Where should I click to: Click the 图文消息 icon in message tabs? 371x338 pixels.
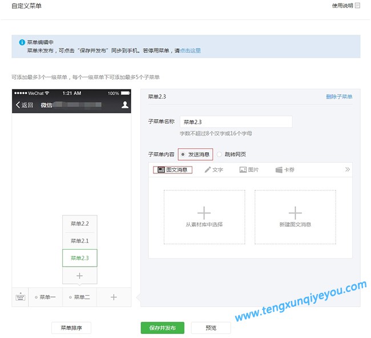pyautogui.click(x=161, y=170)
